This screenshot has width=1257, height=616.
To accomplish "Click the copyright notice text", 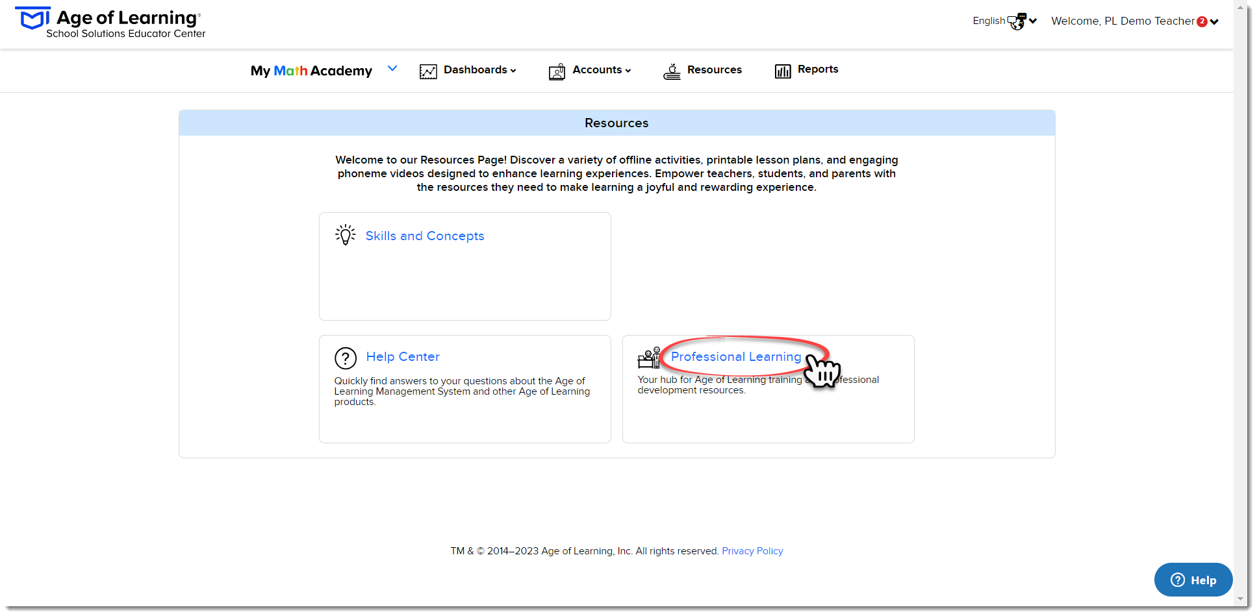I will click(585, 551).
